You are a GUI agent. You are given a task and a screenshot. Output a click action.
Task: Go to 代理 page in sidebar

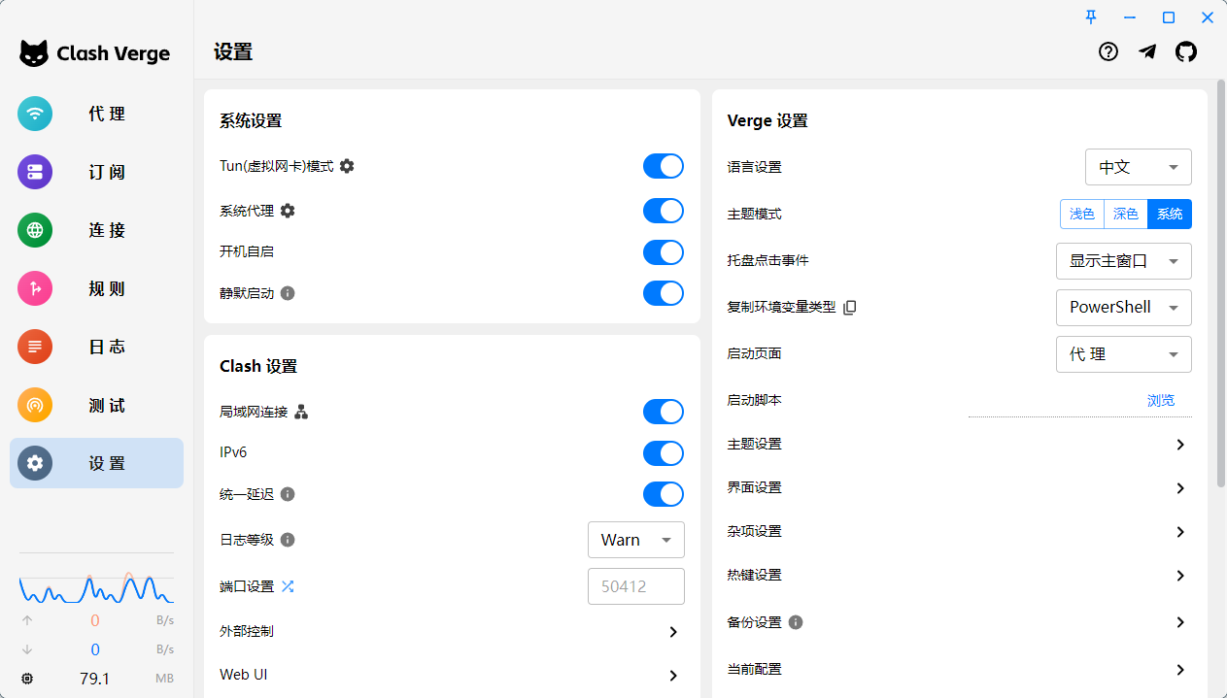tap(96, 114)
